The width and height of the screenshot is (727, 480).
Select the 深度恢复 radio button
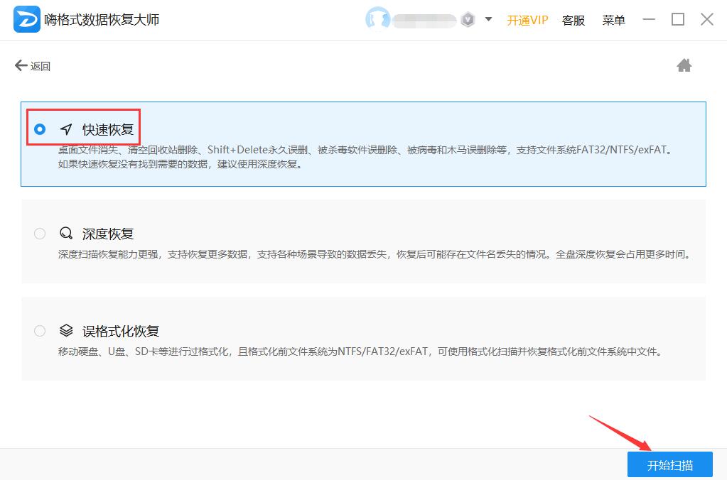pos(40,233)
